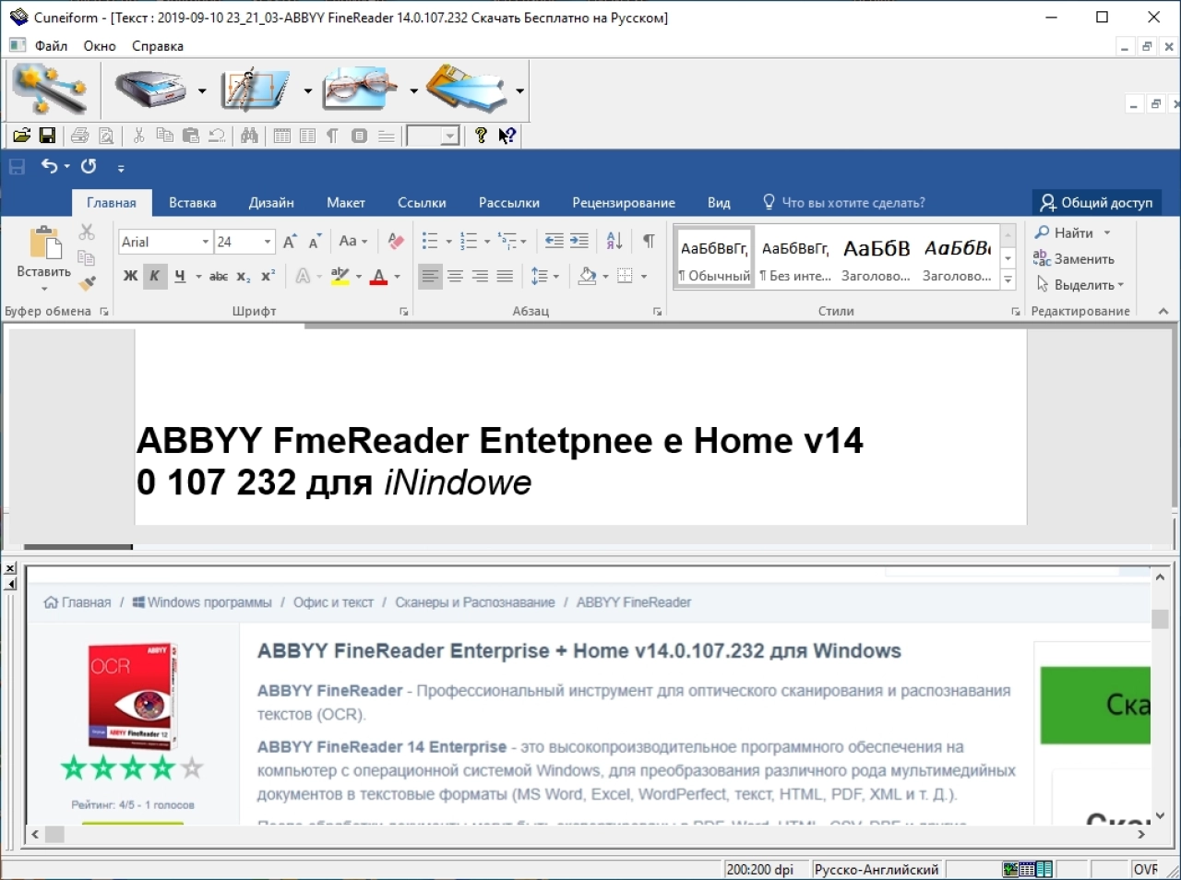Click the Cuneiform wizard wand icon
The image size is (1181, 880).
tap(49, 89)
